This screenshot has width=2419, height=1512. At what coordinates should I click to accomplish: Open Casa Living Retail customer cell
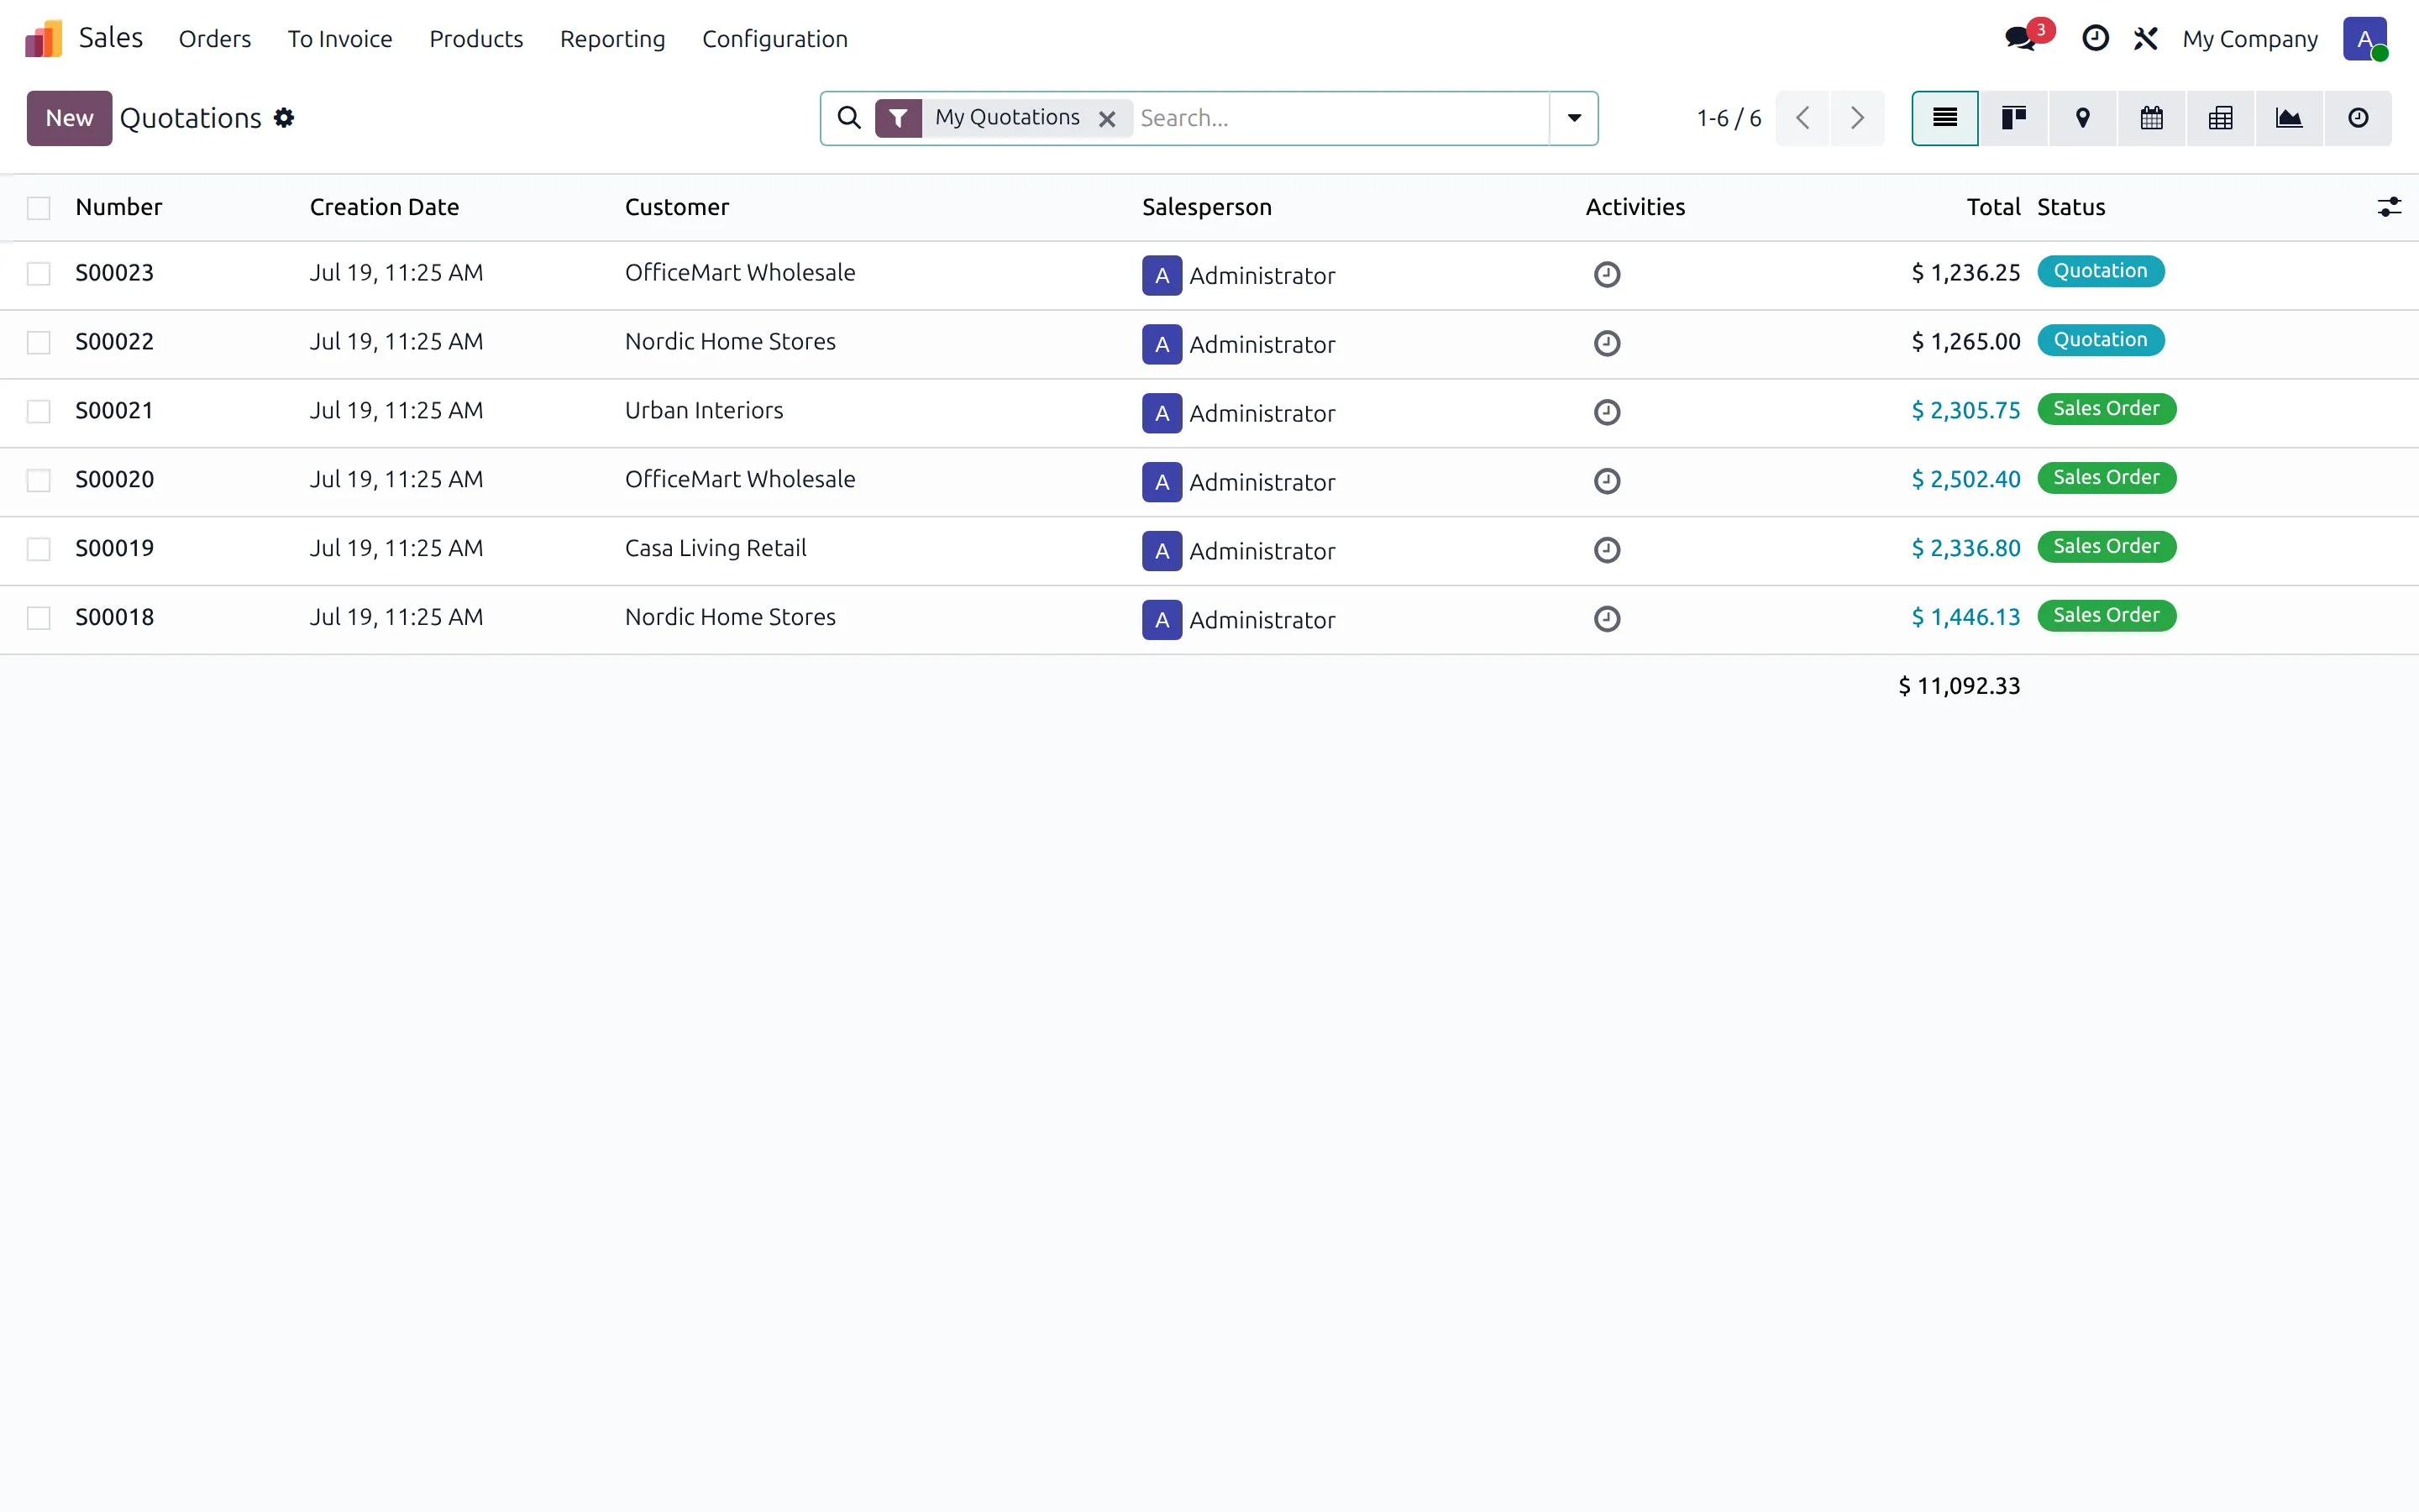coord(716,548)
